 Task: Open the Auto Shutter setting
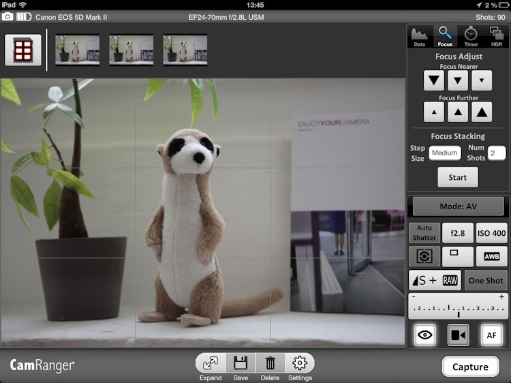coord(424,233)
